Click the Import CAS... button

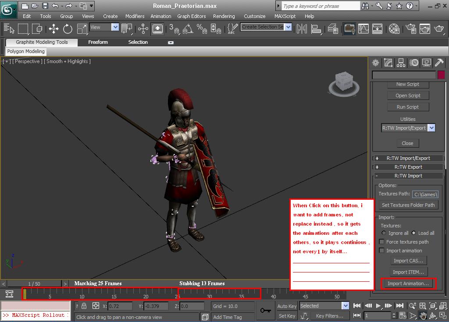(408, 261)
